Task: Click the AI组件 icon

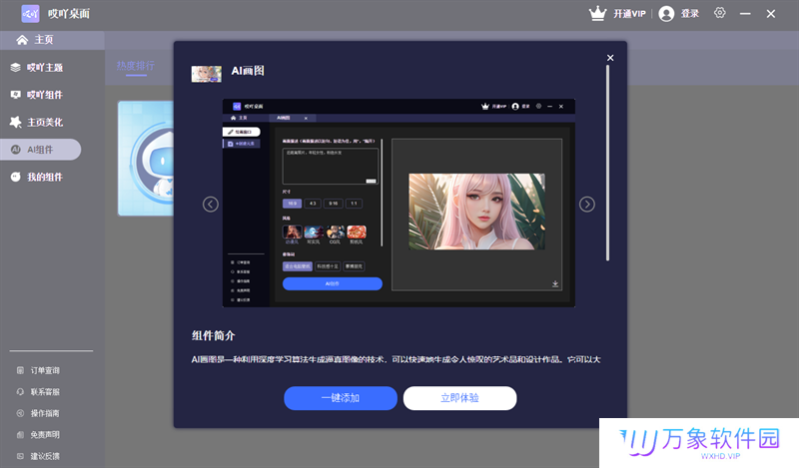Action: [16, 150]
